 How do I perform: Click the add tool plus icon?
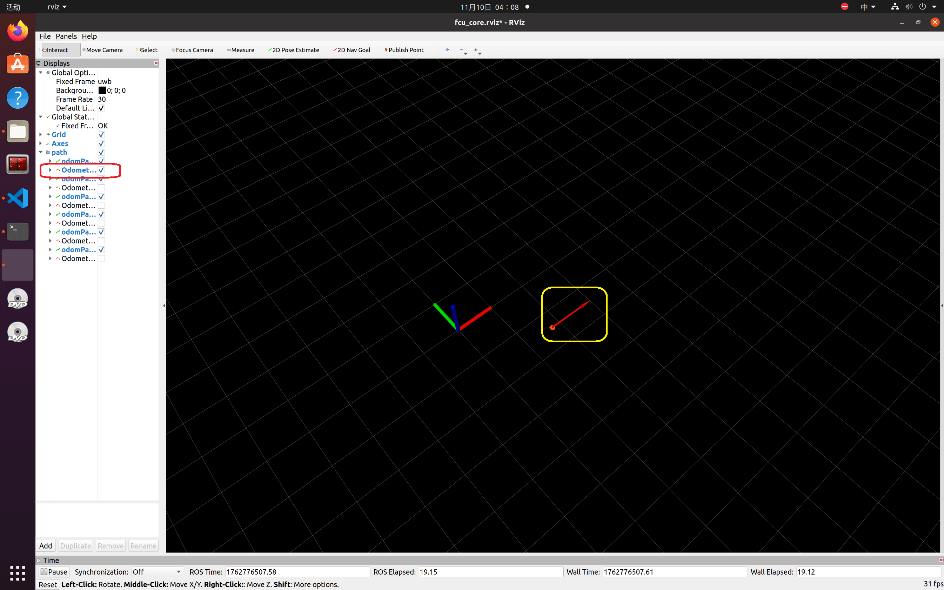[447, 49]
